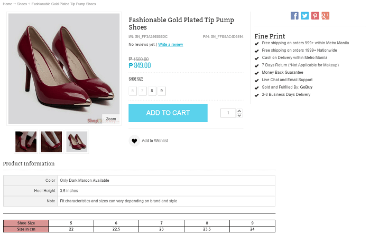This screenshot has width=370, height=235.
Task: Share product on Facebook
Action: click(x=294, y=16)
